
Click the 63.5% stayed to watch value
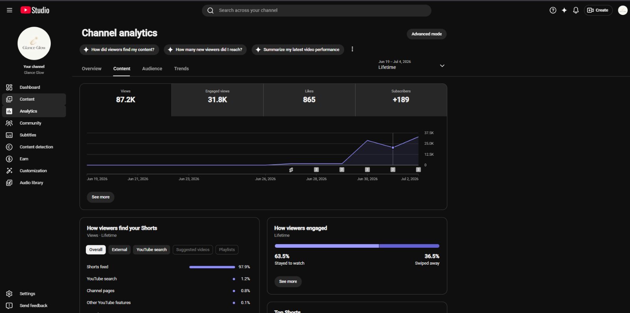pos(282,256)
